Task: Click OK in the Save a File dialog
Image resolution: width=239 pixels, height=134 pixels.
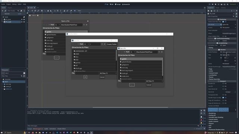Action: pyautogui.click(x=86, y=77)
